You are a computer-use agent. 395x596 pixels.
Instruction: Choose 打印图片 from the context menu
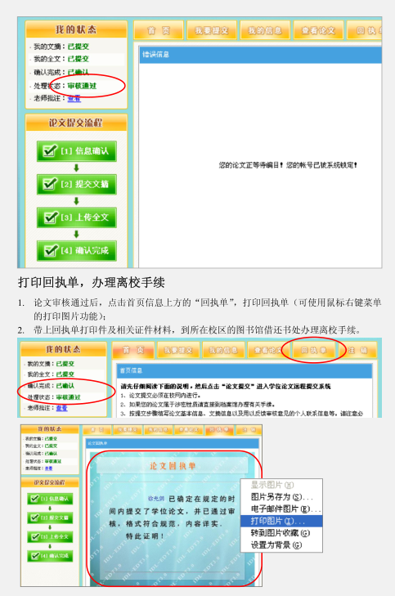click(281, 521)
